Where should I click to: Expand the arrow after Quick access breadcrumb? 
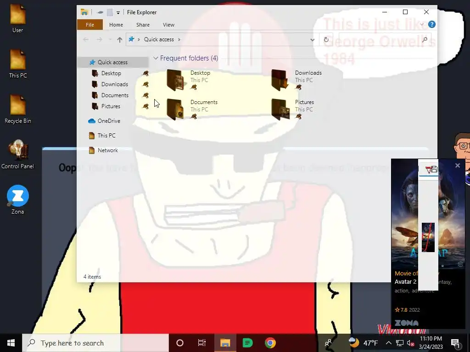click(179, 39)
